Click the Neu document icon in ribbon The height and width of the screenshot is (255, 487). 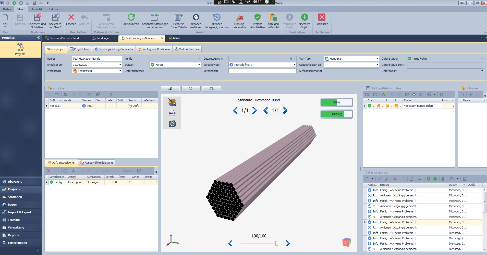[5, 17]
